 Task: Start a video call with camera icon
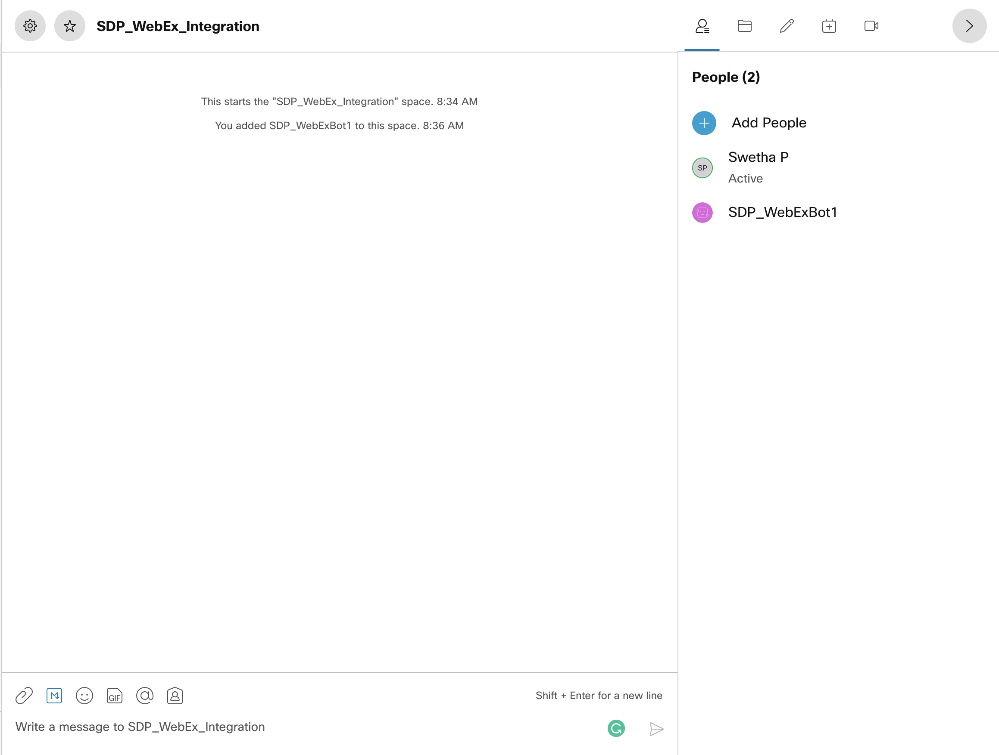pyautogui.click(x=871, y=26)
